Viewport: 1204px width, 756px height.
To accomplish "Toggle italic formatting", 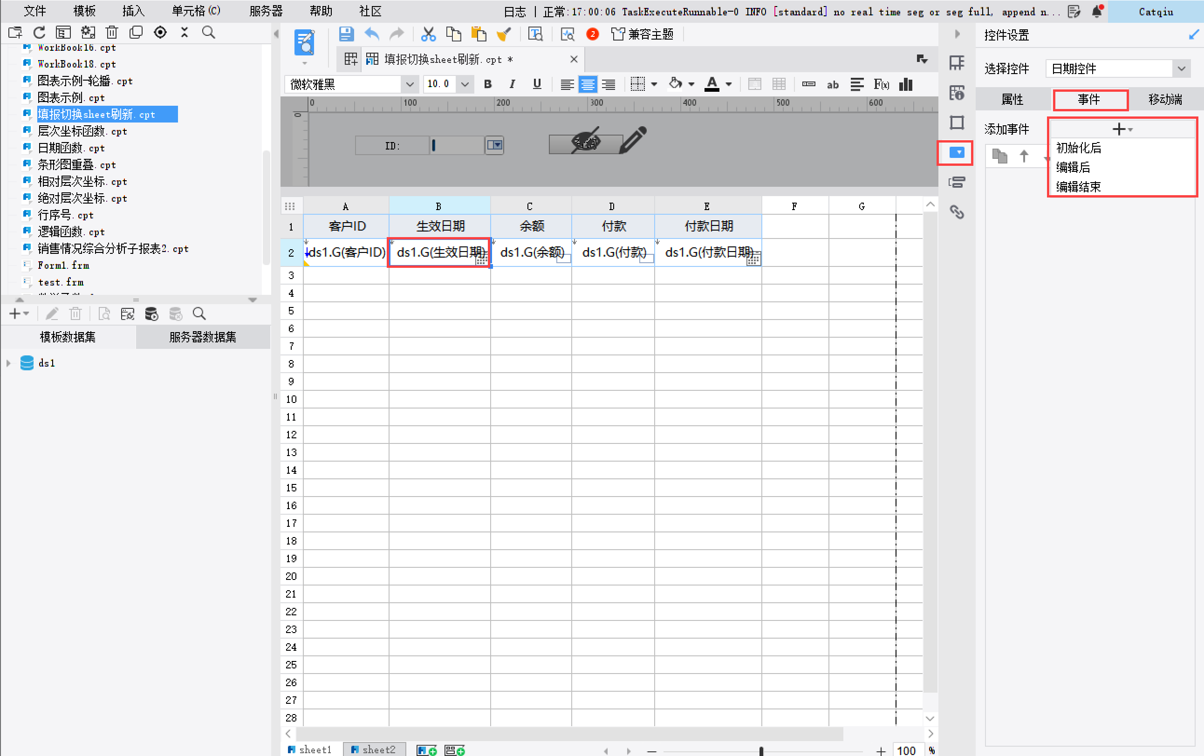I will tap(512, 84).
